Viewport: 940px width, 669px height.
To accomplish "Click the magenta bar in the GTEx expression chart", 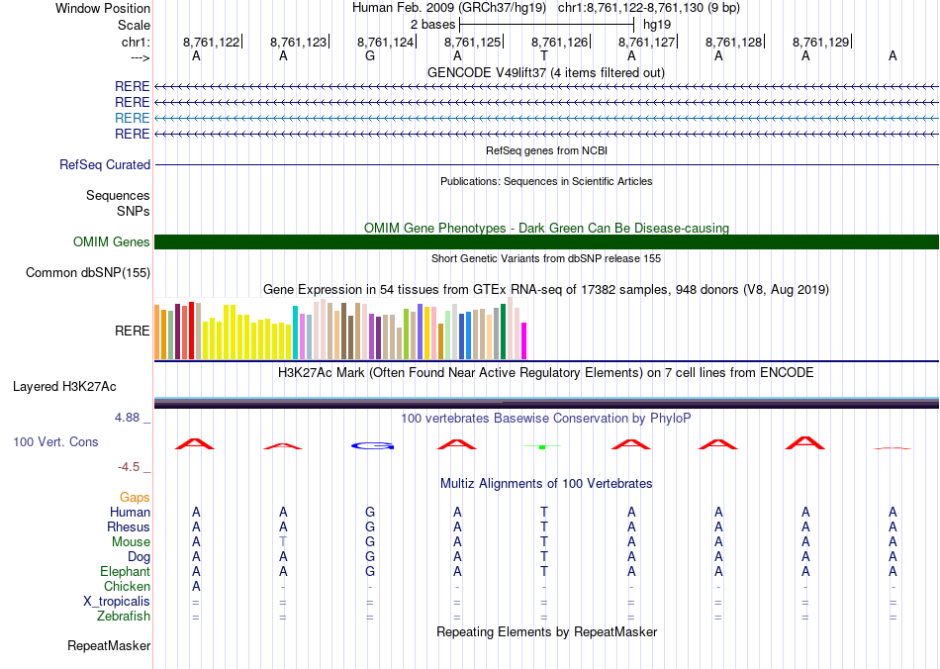I will [523, 340].
